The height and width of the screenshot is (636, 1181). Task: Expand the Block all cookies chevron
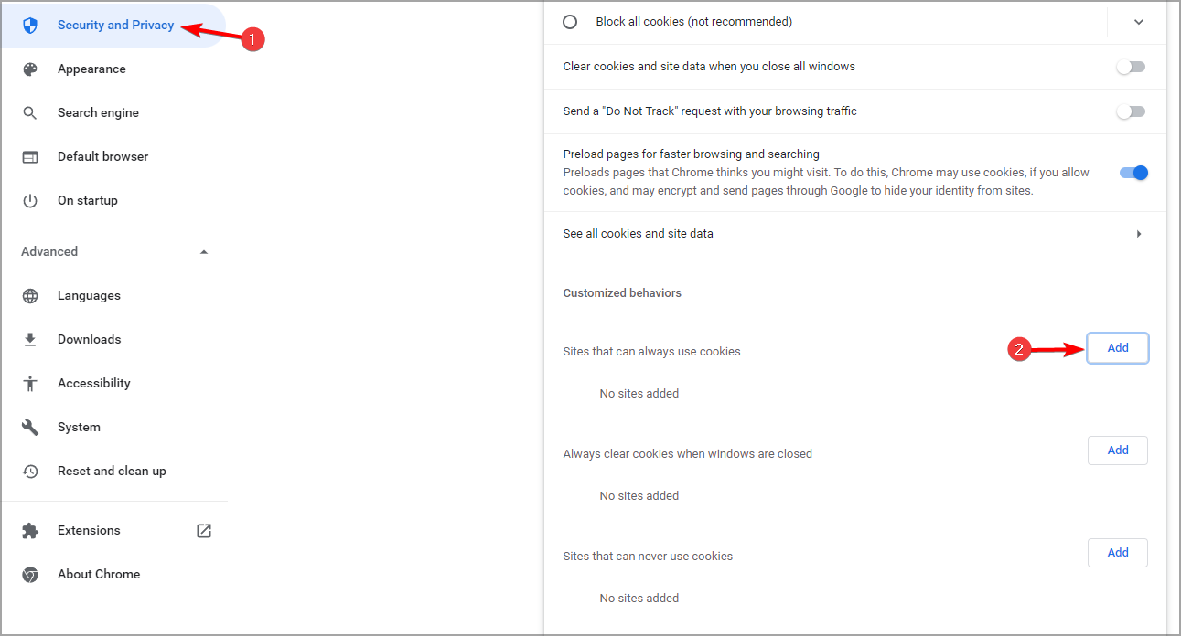point(1139,22)
